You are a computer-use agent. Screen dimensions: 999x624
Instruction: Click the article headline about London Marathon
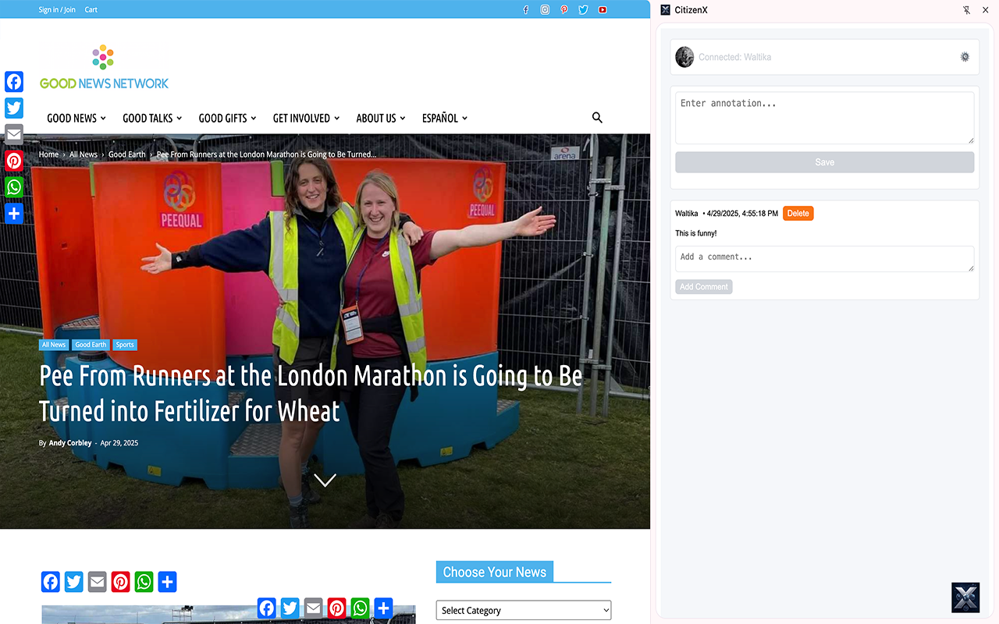point(311,393)
